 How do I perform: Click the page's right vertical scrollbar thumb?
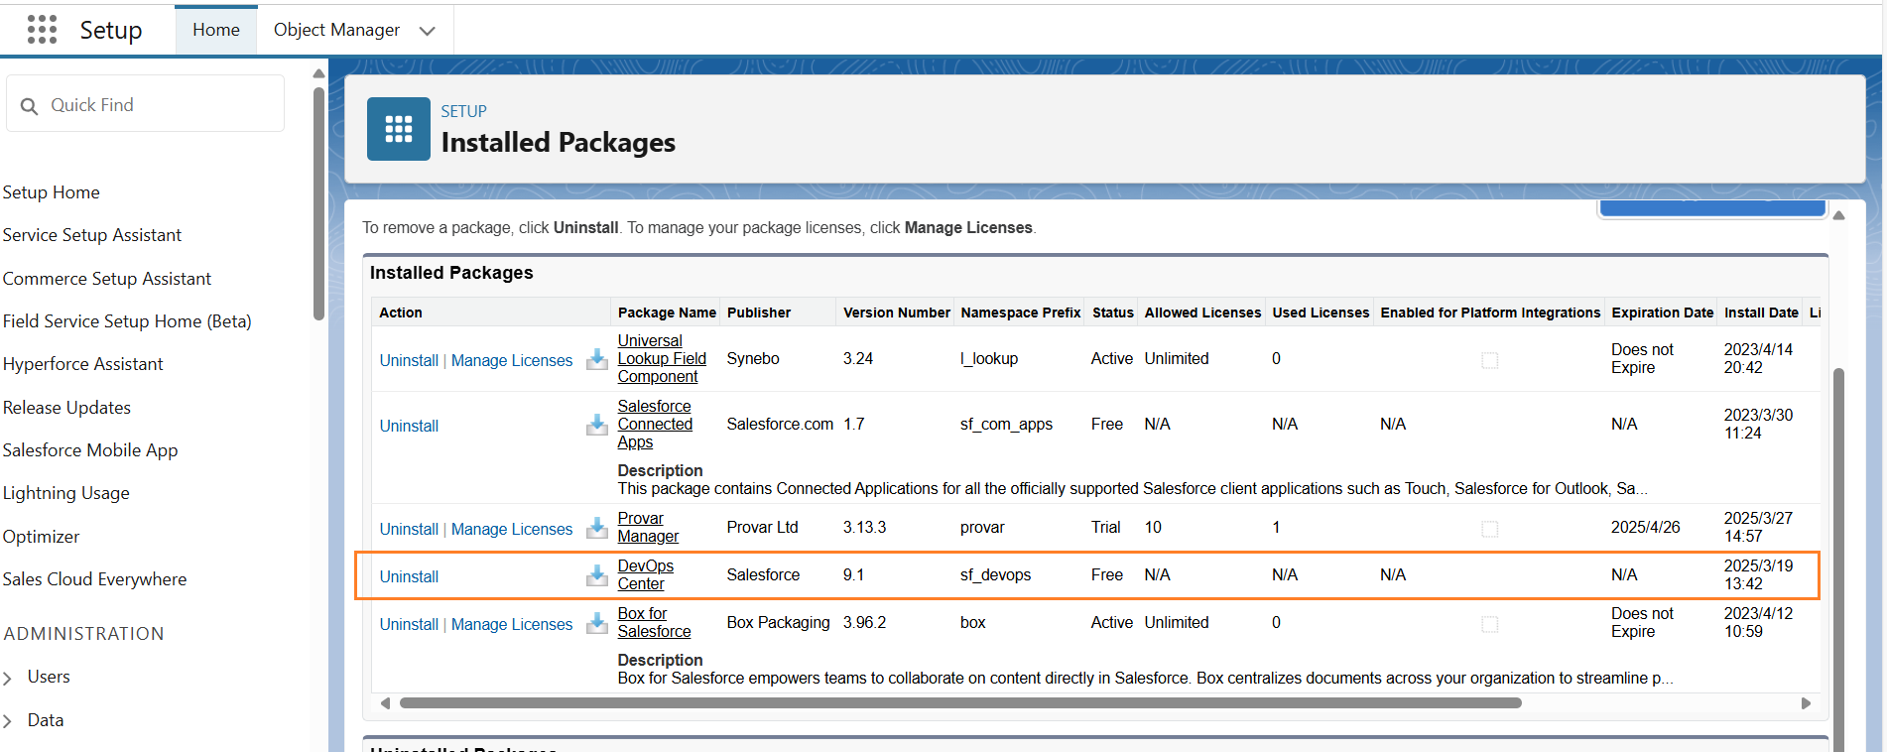1838,560
